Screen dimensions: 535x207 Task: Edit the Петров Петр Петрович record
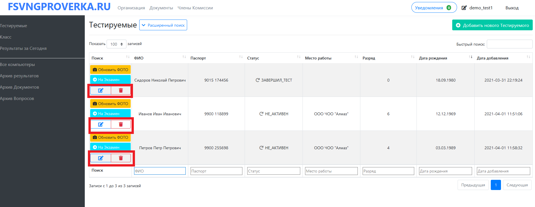[101, 158]
